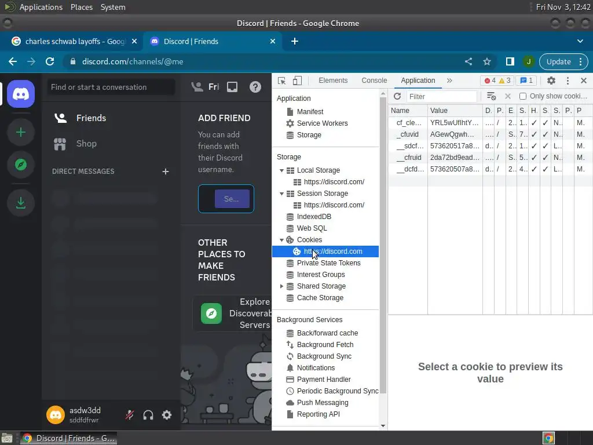
Task: Toggle deafen with headphones icon
Action: [148, 415]
